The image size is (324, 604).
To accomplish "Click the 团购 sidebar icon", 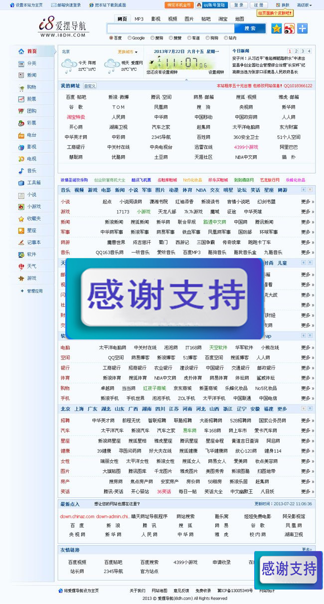I will (21, 111).
